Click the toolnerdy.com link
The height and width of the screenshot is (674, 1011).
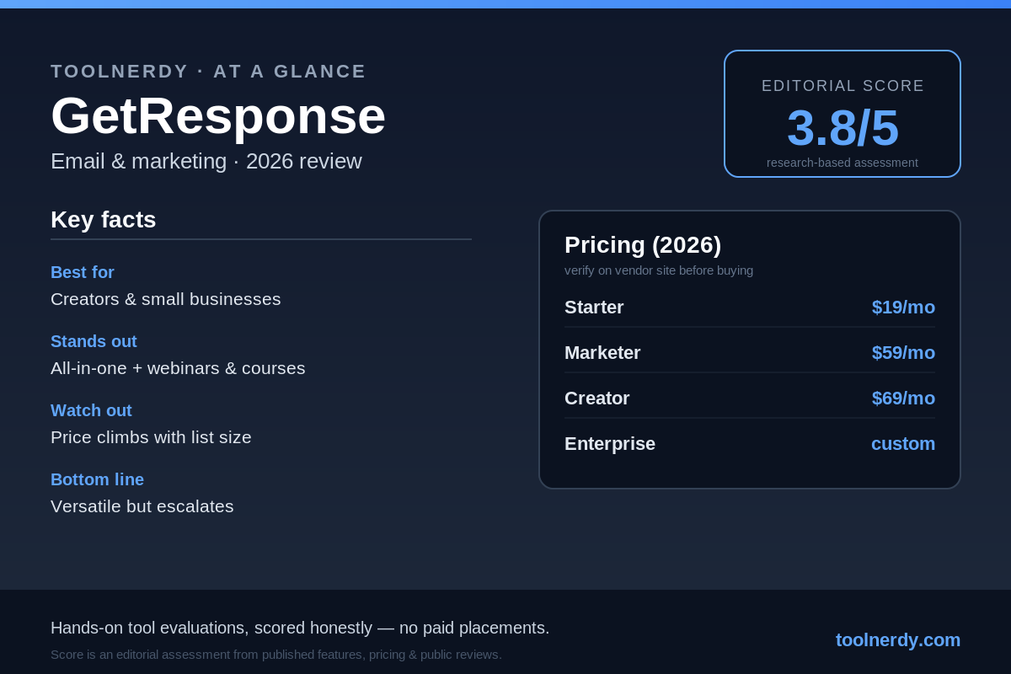pyautogui.click(x=898, y=640)
